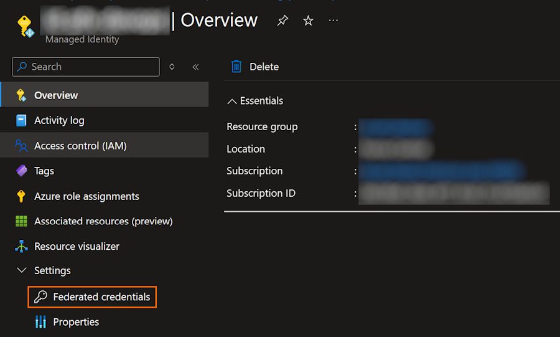This screenshot has height=337, width=560.
Task: Click the purple Tags icon
Action: [21, 171]
